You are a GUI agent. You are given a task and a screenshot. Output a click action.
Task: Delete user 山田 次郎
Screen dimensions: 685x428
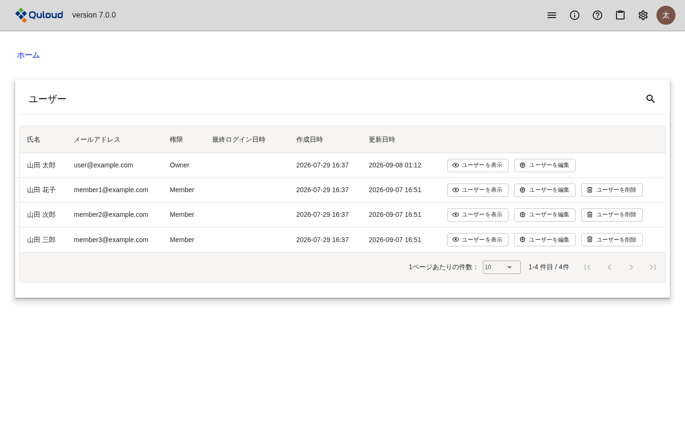coord(612,215)
